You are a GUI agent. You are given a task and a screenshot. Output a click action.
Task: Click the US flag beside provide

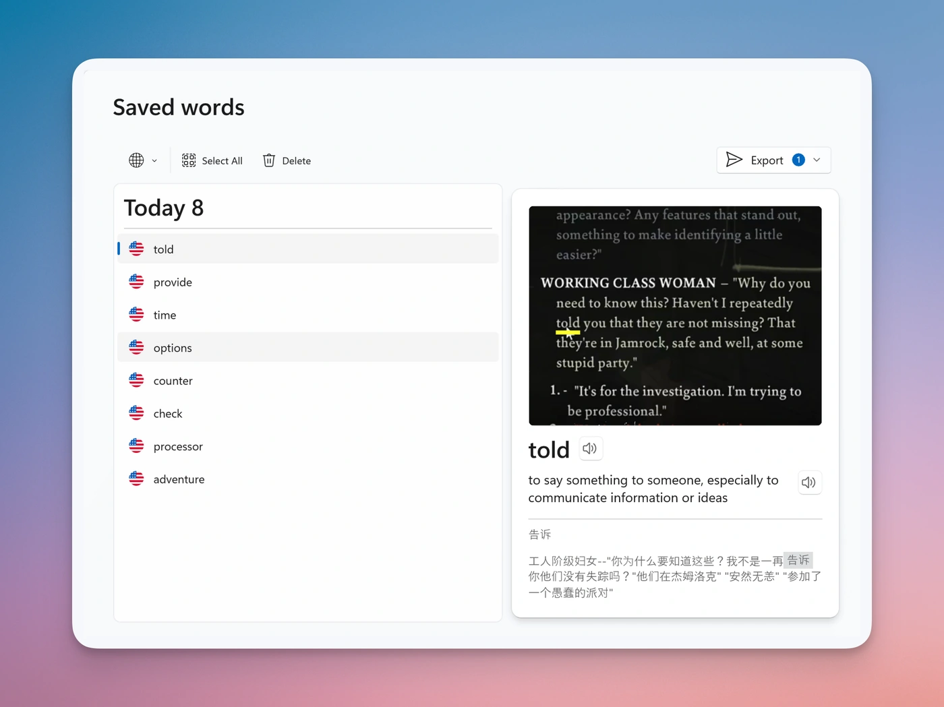point(136,281)
